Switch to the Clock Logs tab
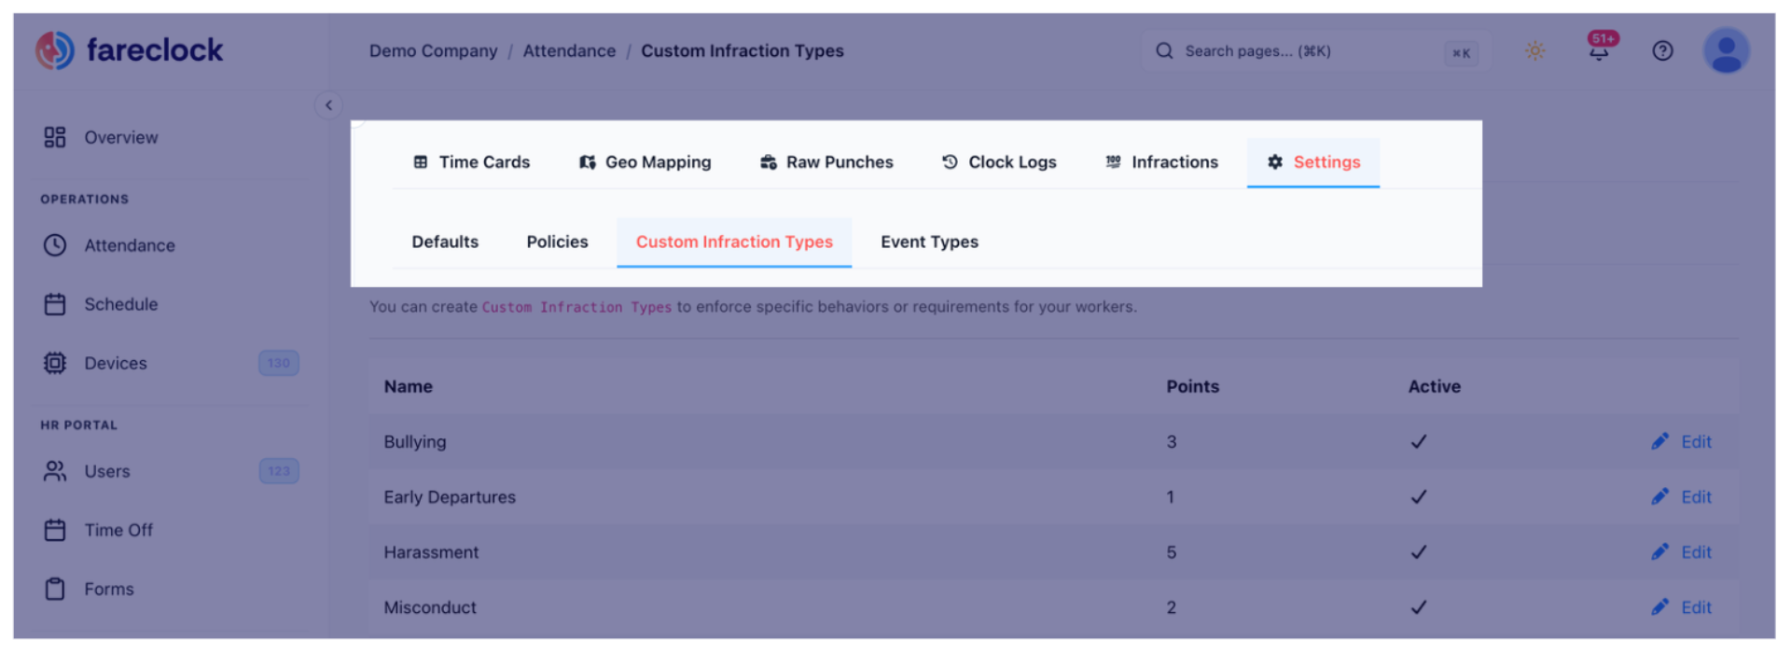The width and height of the screenshot is (1791, 653). point(999,162)
